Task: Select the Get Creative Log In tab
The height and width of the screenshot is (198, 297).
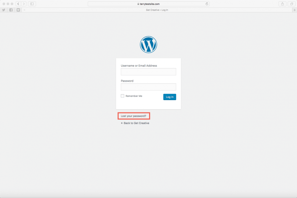Action: point(157,10)
